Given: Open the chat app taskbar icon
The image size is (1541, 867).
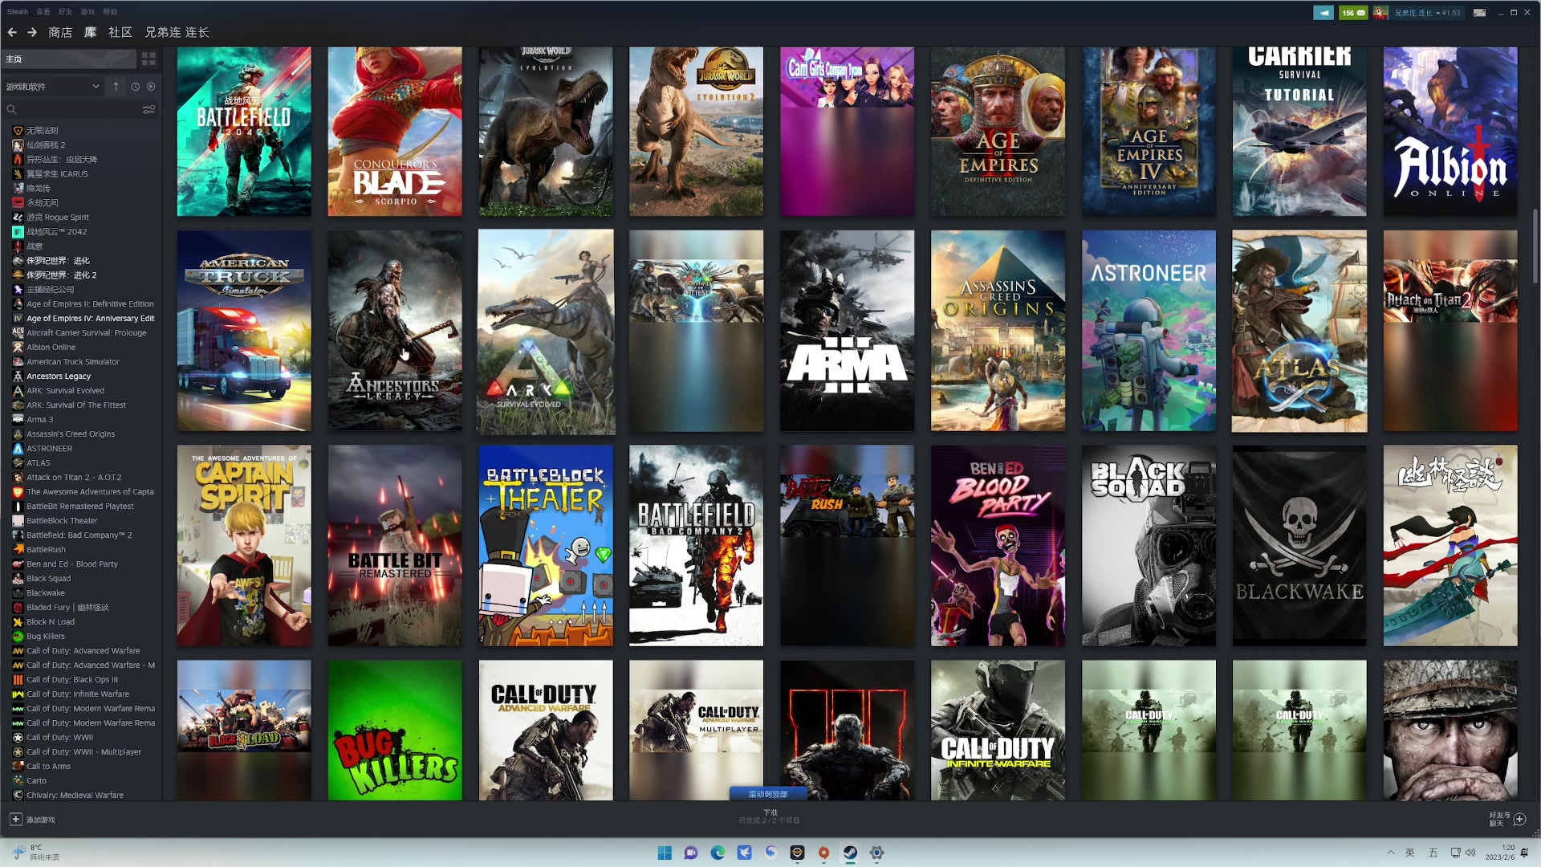Looking at the screenshot, I should point(691,853).
